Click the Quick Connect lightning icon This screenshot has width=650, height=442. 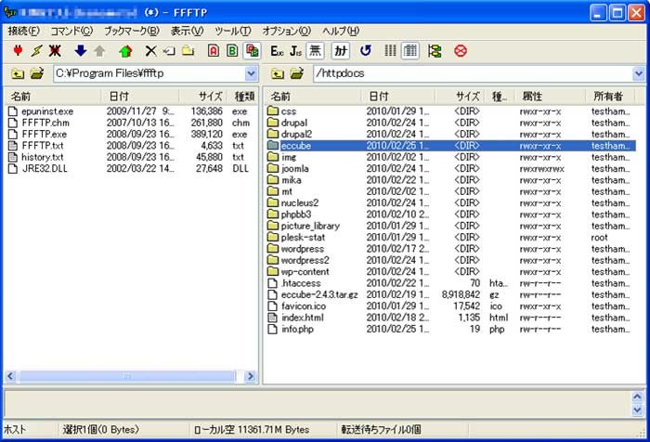tap(36, 50)
